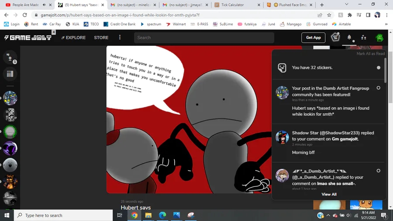Open the Walmart bookmark

tap(176, 24)
